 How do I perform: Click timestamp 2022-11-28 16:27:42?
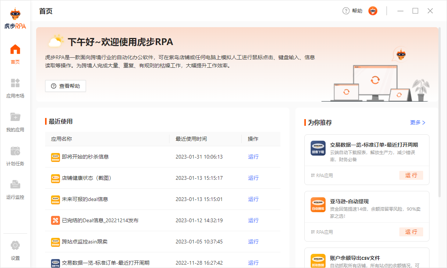(199, 263)
